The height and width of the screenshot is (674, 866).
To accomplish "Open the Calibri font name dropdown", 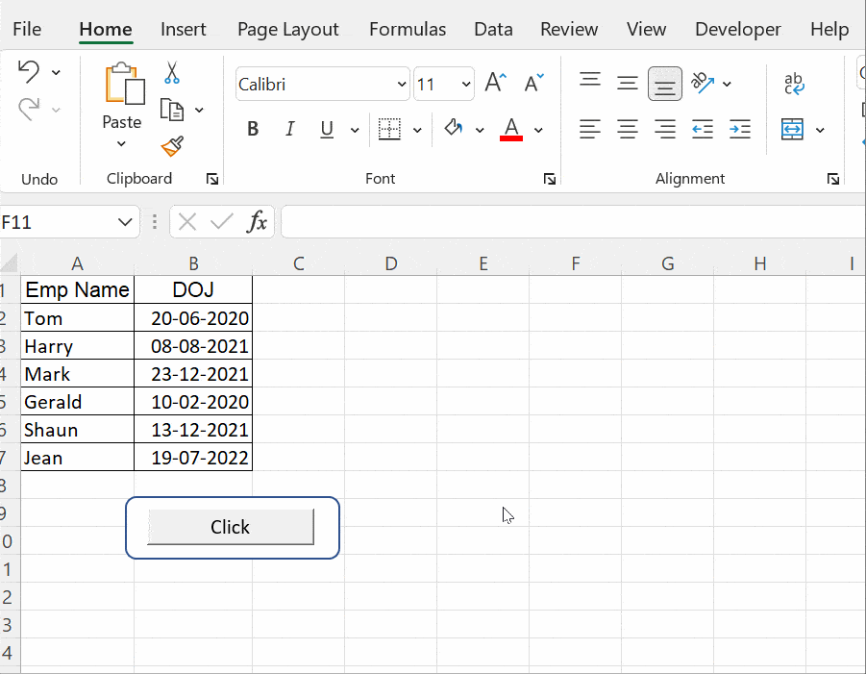I will click(402, 84).
